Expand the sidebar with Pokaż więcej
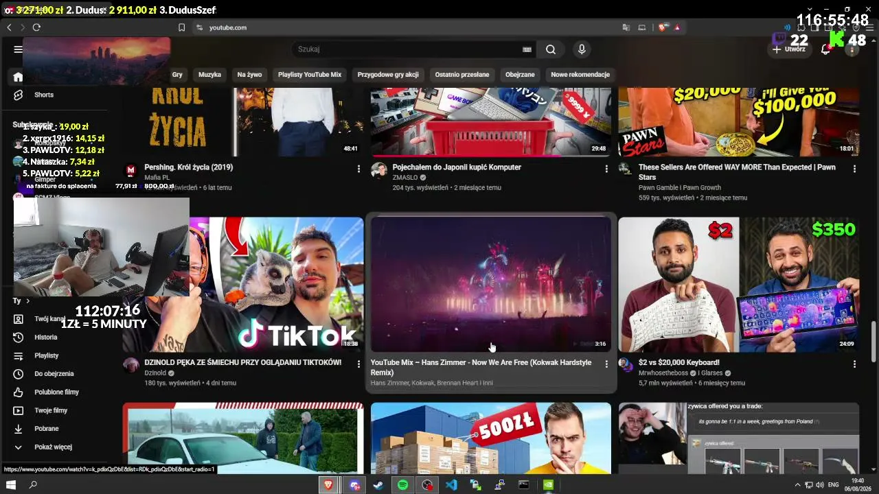The height and width of the screenshot is (494, 879). click(54, 447)
